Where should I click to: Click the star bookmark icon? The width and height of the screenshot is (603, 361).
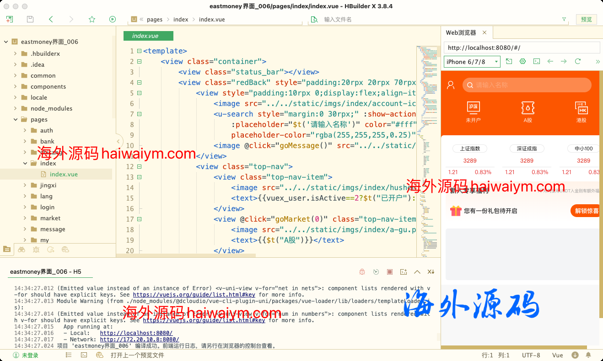pos(92,19)
